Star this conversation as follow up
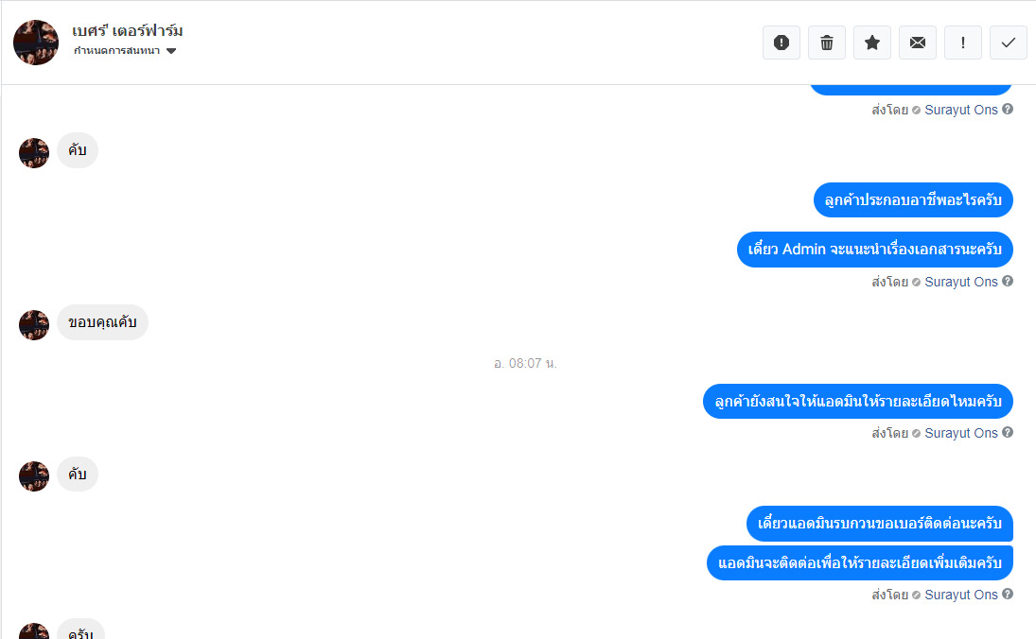 (x=872, y=43)
